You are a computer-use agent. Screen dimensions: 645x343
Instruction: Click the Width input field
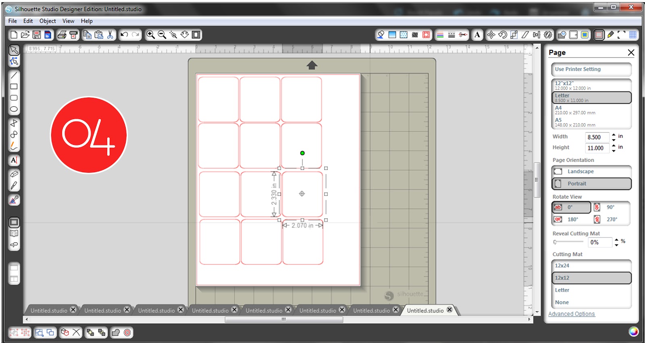click(597, 137)
